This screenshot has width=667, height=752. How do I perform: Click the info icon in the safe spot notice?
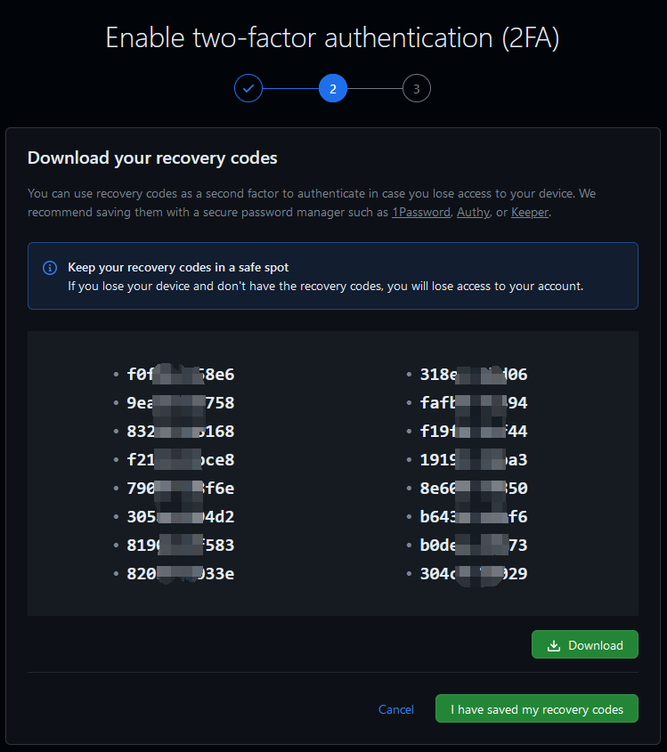tap(50, 268)
